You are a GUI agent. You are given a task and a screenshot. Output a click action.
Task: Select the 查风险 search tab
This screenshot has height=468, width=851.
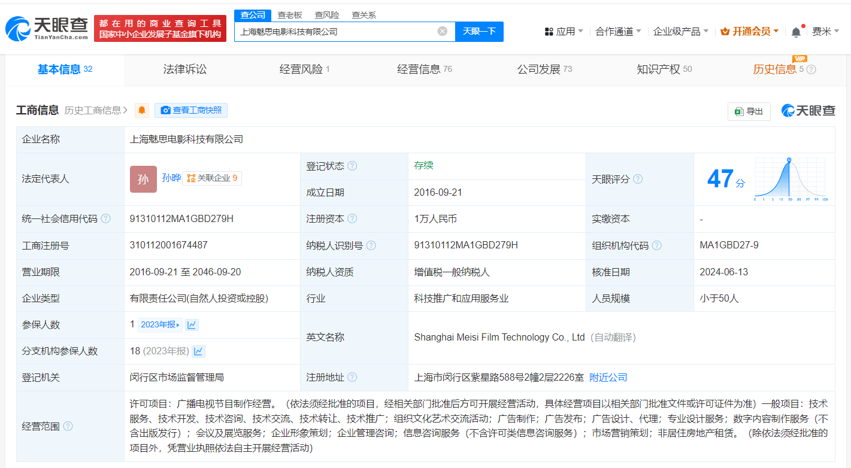tap(327, 15)
